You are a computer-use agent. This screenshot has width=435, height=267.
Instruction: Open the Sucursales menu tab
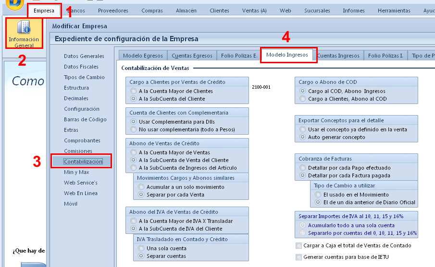pos(317,11)
